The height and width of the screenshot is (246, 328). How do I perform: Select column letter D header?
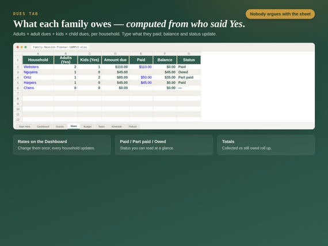(x=115, y=53)
